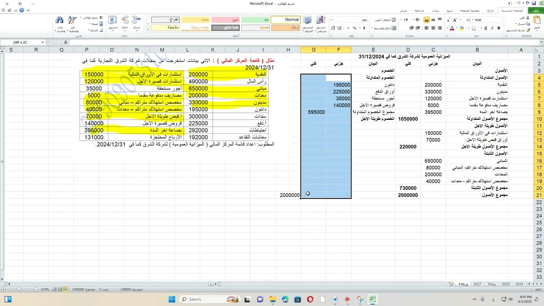
Task: Open the Windows Start menu
Action: [172, 299]
